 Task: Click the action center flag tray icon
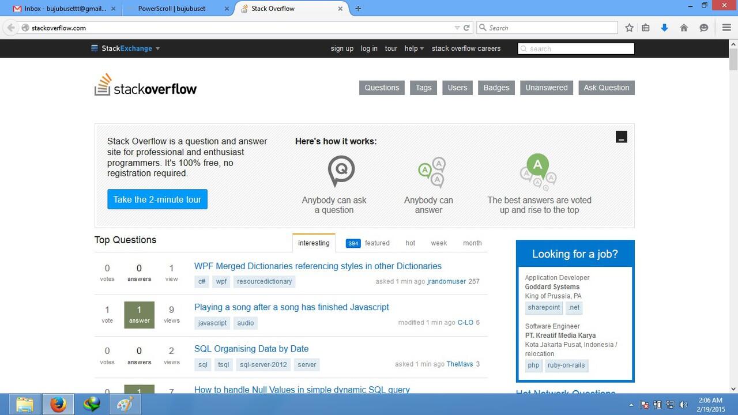click(x=645, y=405)
